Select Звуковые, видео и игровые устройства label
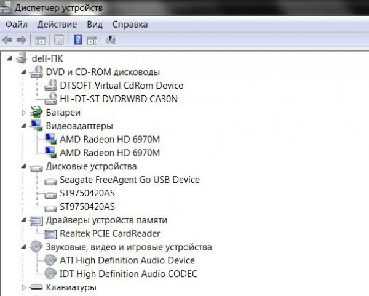Image resolution: width=369 pixels, height=296 pixels. [129, 247]
